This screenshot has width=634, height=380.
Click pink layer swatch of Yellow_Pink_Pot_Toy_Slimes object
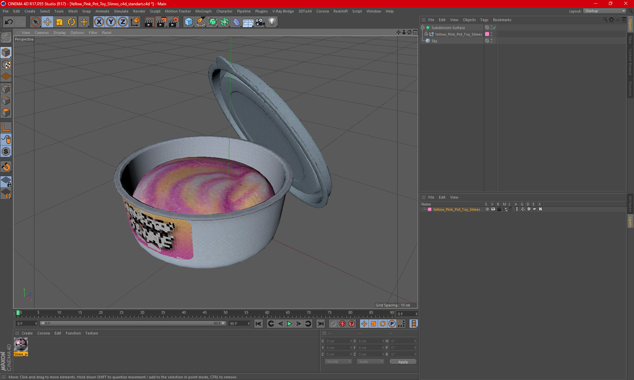point(487,34)
